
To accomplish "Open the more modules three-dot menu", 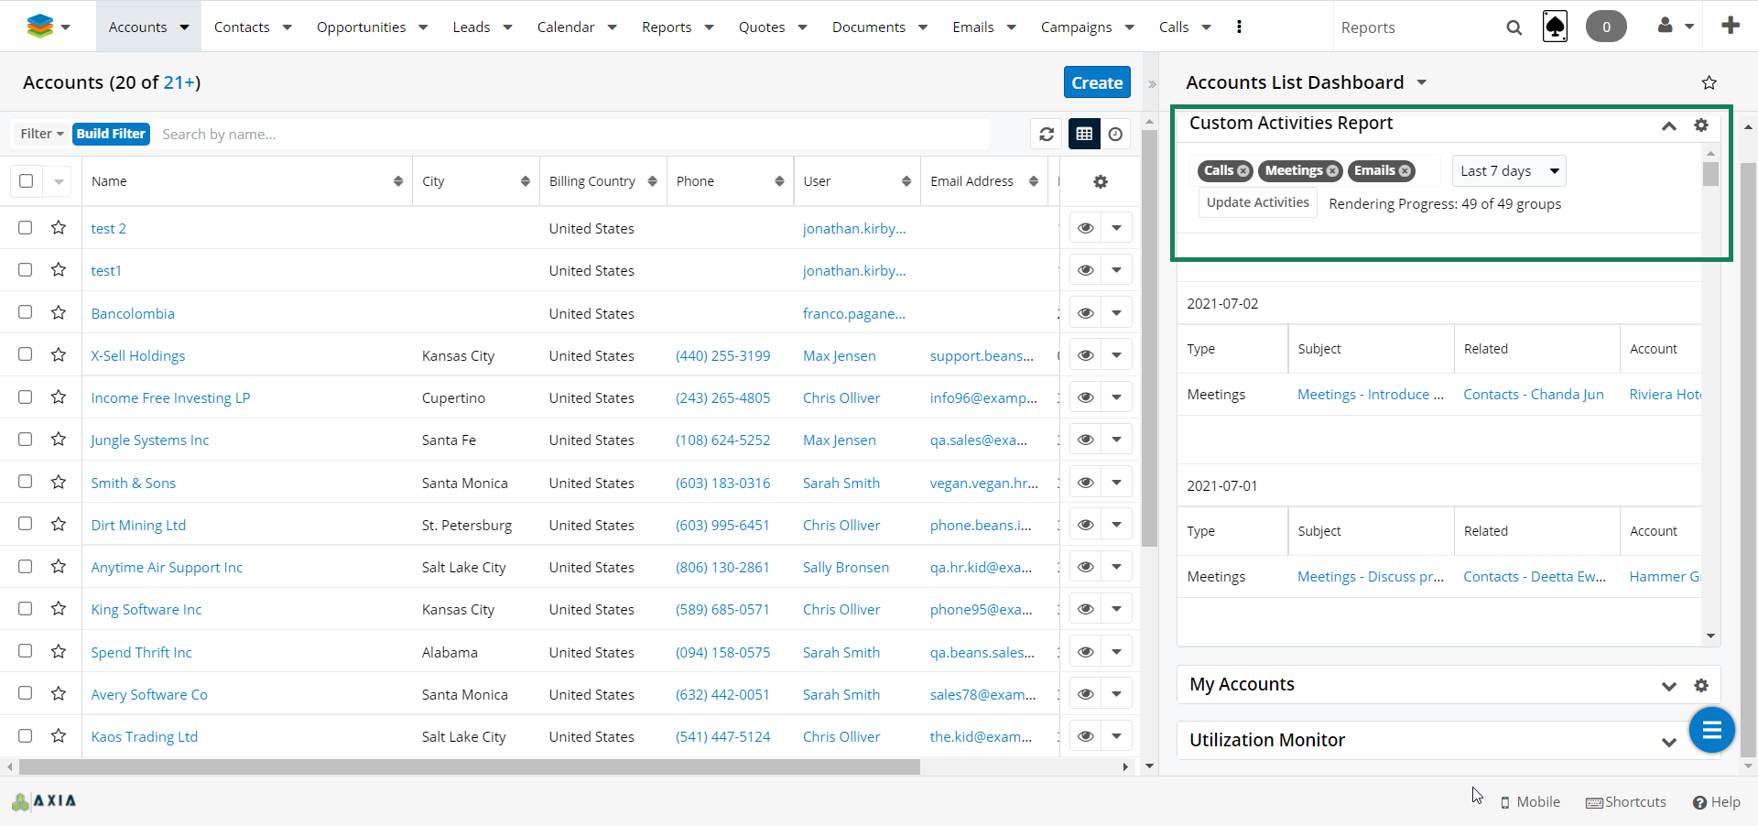I will (1239, 27).
